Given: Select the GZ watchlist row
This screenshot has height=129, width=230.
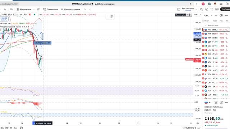Looking at the screenshot, I should pyautogui.click(x=216, y=42).
